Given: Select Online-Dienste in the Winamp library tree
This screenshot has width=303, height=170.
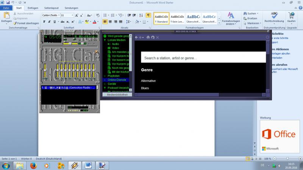Looking at the screenshot, I should click(117, 80).
